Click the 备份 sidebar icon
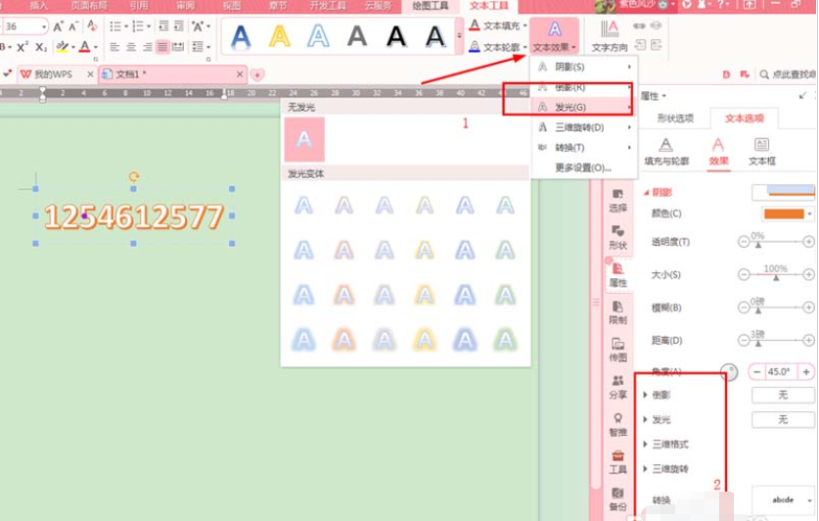 [617, 499]
